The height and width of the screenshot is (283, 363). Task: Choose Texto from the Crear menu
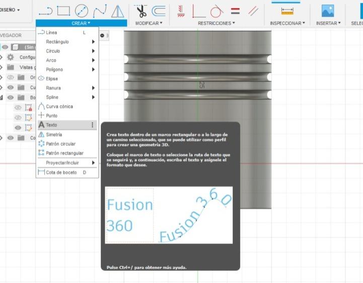[51, 125]
